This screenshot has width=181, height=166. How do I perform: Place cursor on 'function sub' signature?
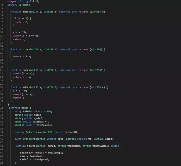click(58, 70)
